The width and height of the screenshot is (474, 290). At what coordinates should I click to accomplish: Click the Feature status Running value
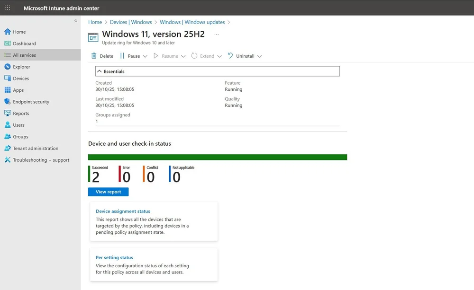(233, 89)
